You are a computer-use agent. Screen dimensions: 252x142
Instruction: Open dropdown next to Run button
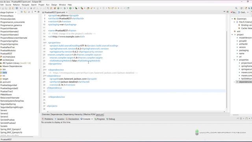click(x=73, y=8)
